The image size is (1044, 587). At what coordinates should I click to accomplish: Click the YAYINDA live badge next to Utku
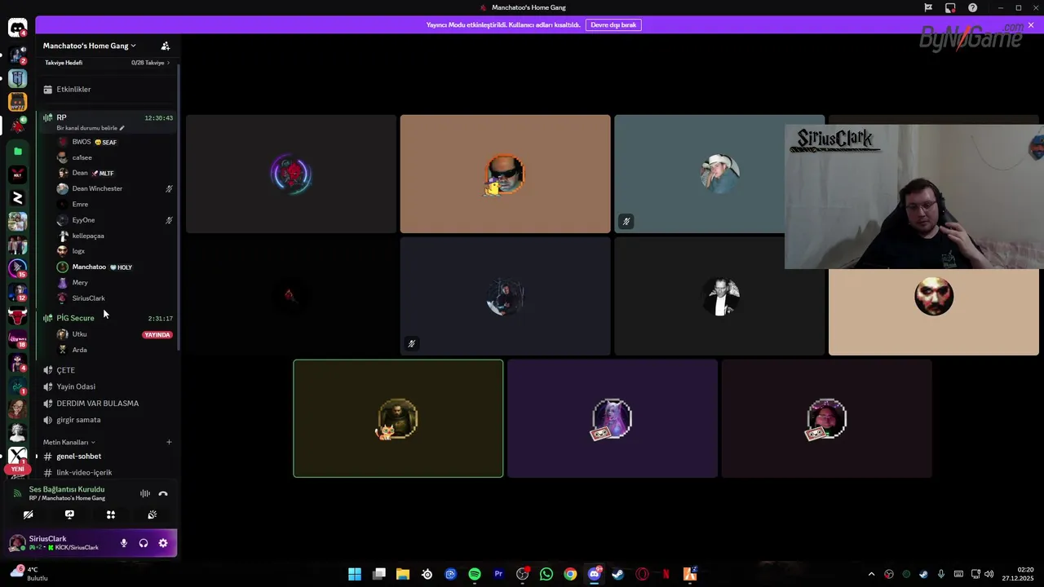click(157, 334)
